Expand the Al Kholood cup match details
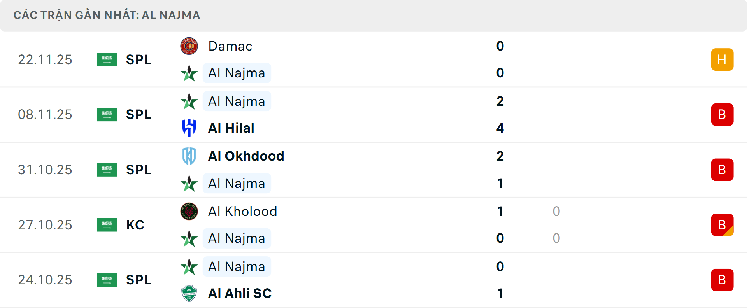The image size is (747, 308). [x=373, y=225]
